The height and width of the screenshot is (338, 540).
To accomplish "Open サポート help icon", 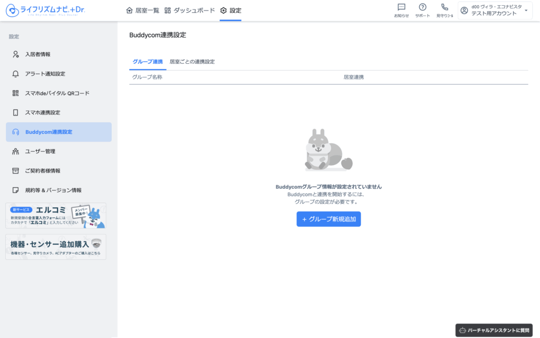I will point(422,7).
